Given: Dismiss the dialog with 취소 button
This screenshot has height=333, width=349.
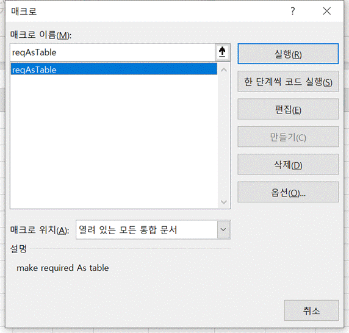Looking at the screenshot, I should tap(311, 310).
